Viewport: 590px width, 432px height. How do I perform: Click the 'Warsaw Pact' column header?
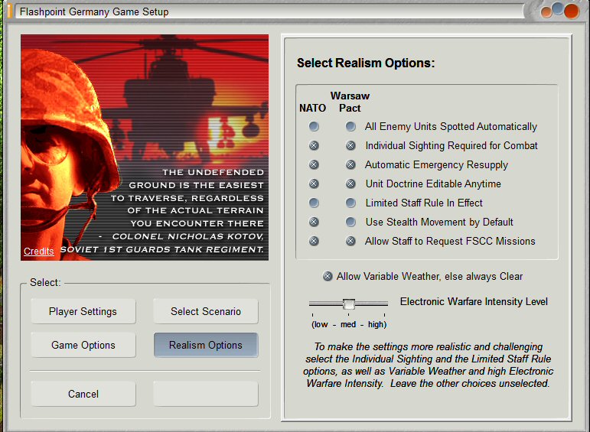pyautogui.click(x=350, y=102)
